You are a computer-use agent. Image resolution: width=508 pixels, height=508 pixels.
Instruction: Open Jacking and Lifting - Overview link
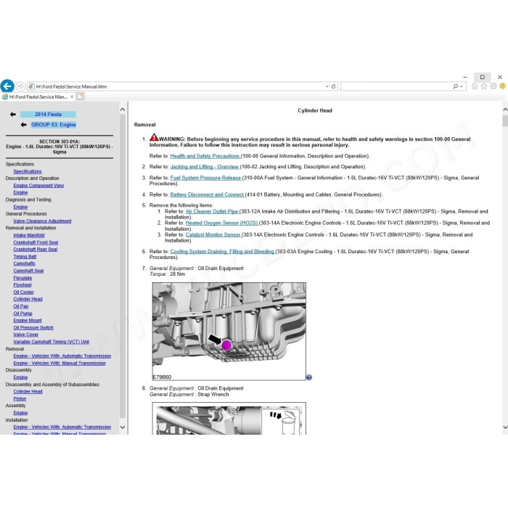coord(205,167)
